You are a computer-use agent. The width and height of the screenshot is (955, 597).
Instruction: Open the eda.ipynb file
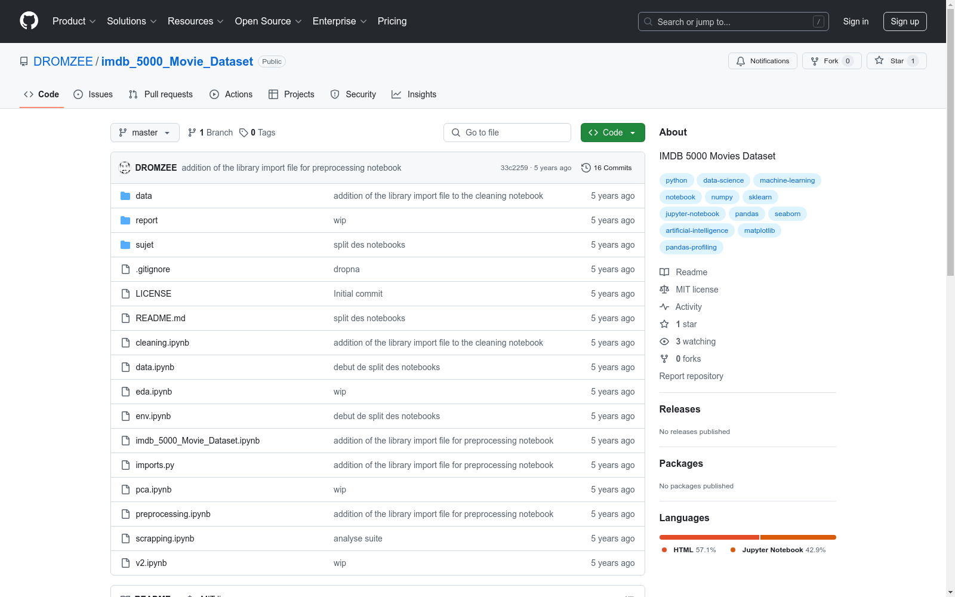click(x=154, y=392)
